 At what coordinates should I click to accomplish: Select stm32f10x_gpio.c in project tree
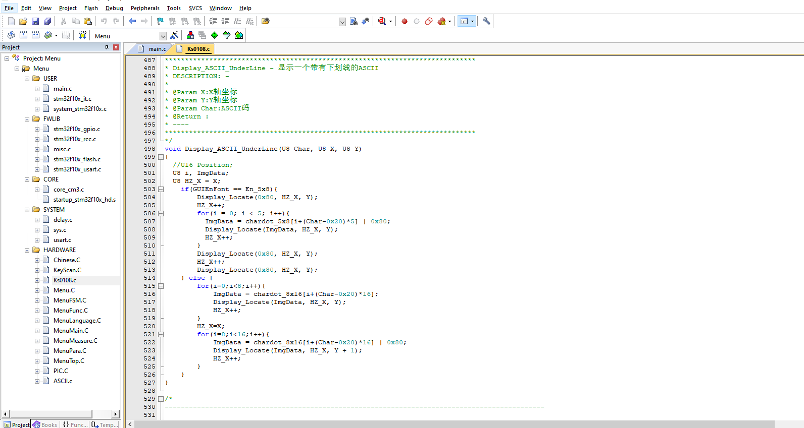click(x=77, y=129)
